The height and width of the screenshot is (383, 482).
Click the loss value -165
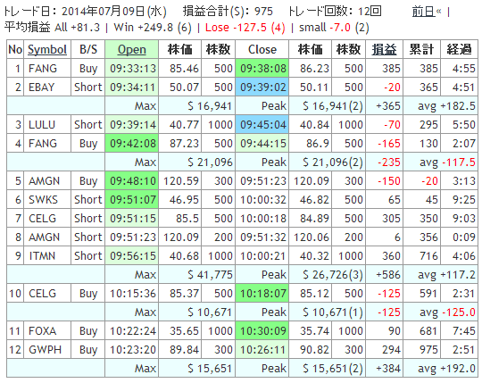pos(389,143)
